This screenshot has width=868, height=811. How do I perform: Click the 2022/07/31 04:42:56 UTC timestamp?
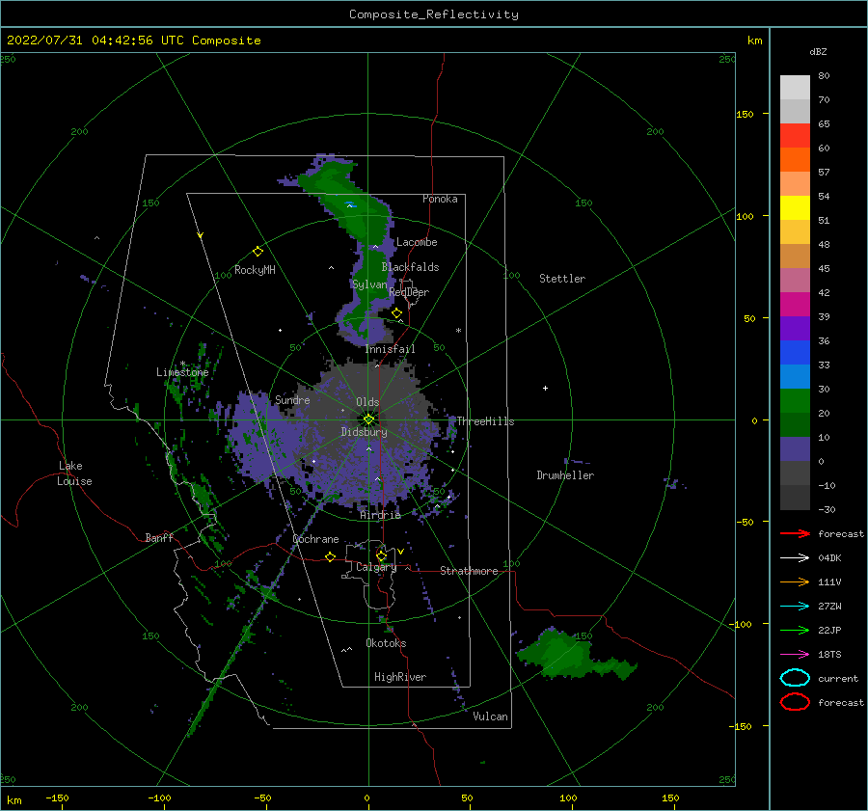click(133, 41)
